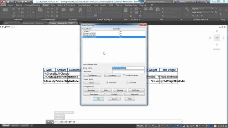Open the AutoCAD application menu button
This screenshot has width=228, height=128.
pos(3,2)
